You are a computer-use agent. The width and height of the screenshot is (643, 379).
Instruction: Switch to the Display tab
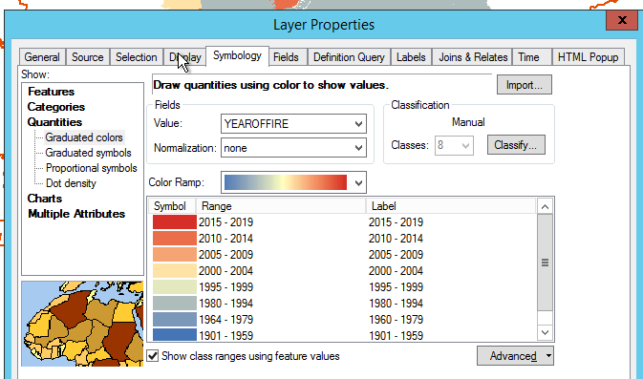pos(185,57)
